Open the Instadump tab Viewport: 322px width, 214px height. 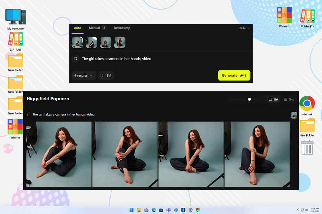pos(122,28)
